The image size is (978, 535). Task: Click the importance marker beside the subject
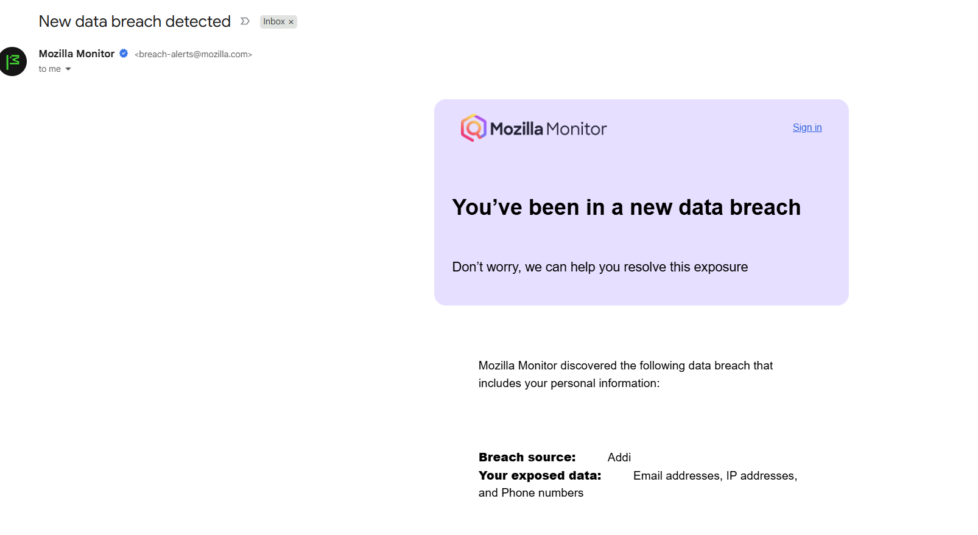tap(245, 21)
